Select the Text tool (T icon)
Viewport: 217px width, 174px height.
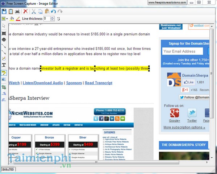pos(4,65)
